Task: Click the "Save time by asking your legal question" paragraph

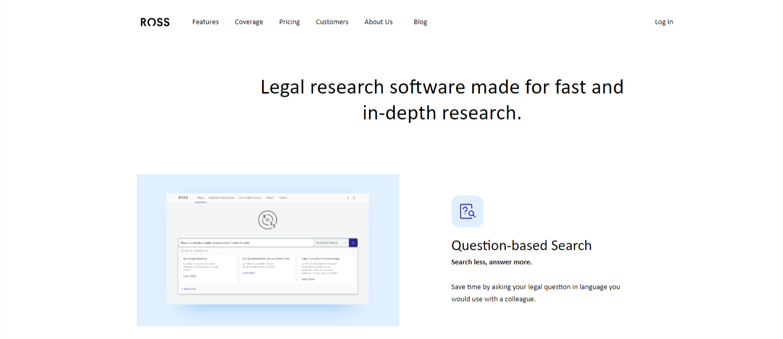Action: pos(536,293)
